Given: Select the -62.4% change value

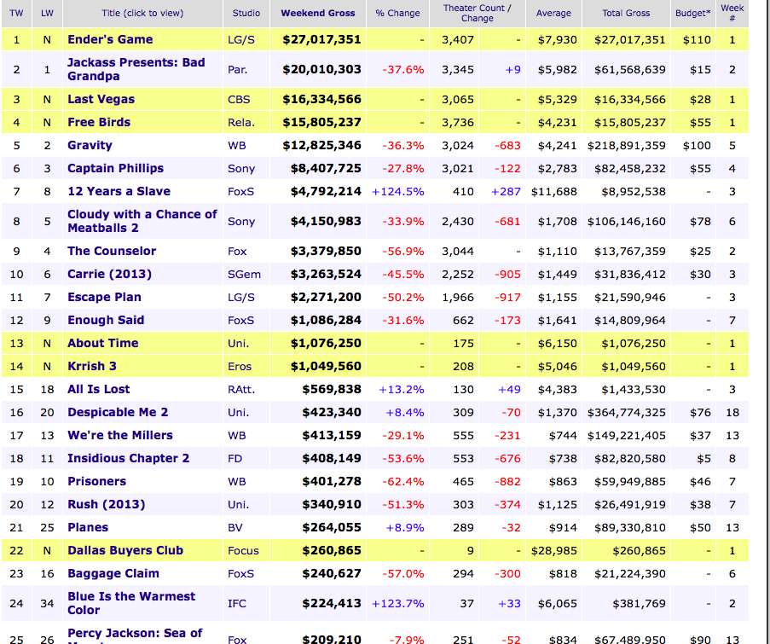Looking at the screenshot, I should coord(403,482).
